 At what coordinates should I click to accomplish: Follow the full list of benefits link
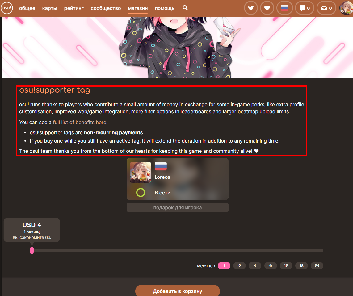point(79,122)
